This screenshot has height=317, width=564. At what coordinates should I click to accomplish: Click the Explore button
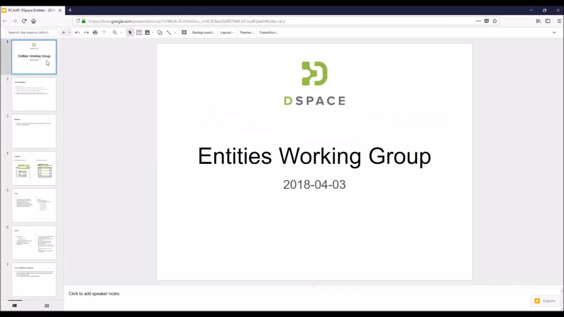(545, 301)
